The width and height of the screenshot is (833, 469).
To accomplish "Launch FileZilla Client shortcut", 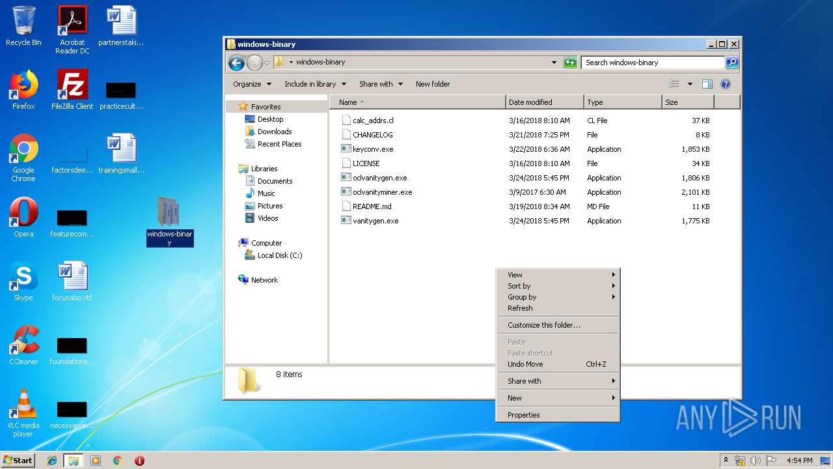I will coord(72,90).
